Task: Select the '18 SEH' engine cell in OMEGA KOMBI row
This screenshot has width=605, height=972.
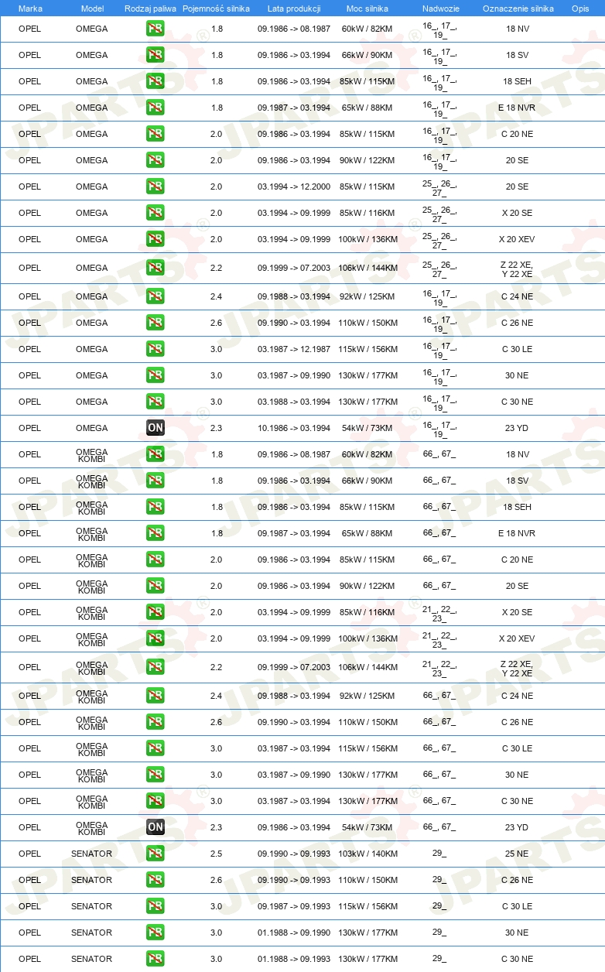Action: (x=517, y=507)
